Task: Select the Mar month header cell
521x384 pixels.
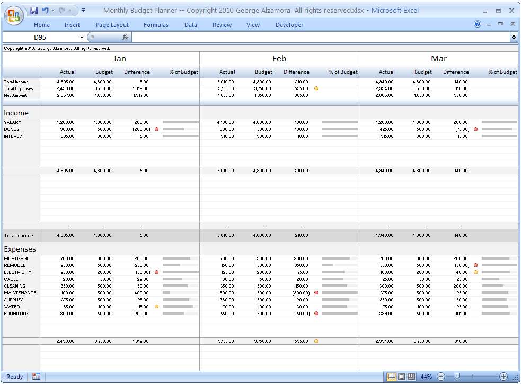Action: click(439, 58)
